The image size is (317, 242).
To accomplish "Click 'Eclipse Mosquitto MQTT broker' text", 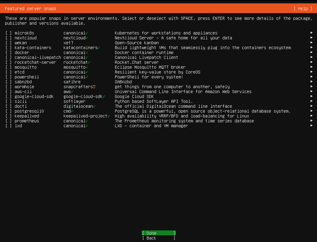I will 150,67.
